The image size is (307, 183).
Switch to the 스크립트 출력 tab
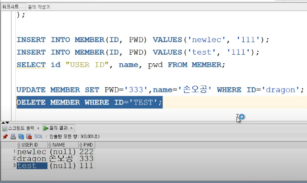(x=21, y=128)
